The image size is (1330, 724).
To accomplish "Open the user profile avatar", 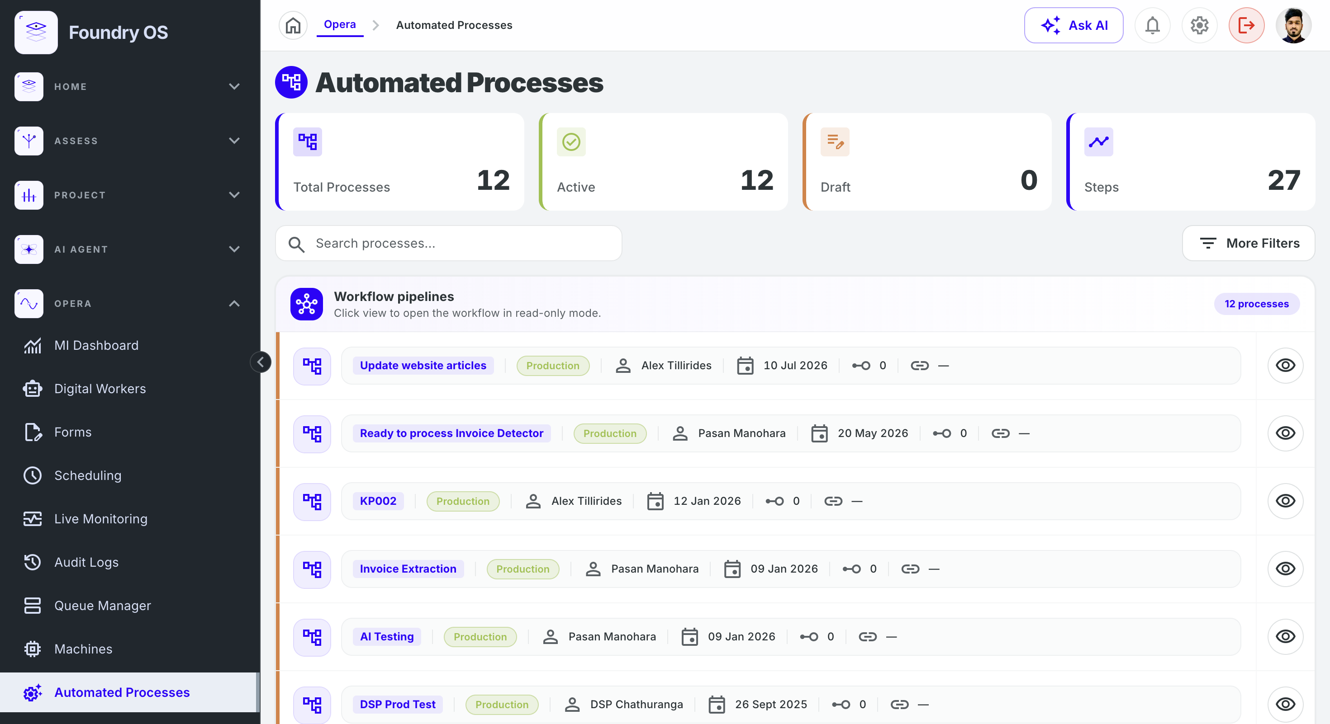I will (1293, 25).
